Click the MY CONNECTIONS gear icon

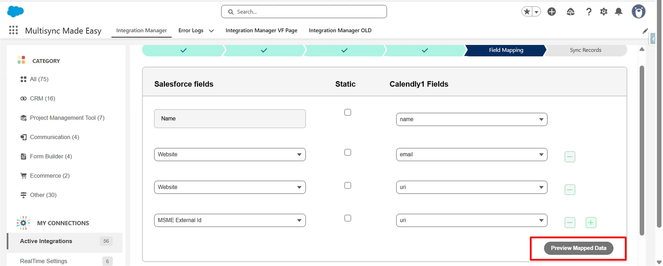click(x=23, y=223)
